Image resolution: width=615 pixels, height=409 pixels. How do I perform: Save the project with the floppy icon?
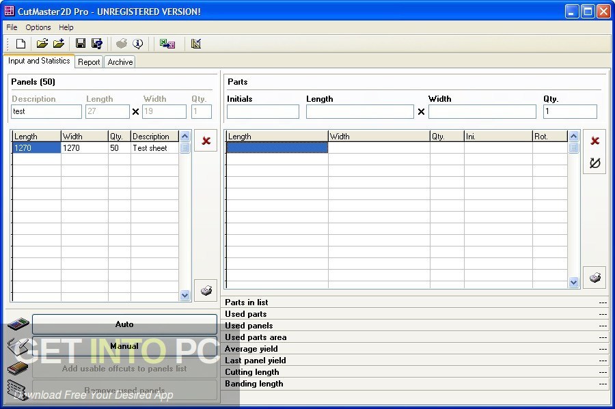[x=81, y=44]
